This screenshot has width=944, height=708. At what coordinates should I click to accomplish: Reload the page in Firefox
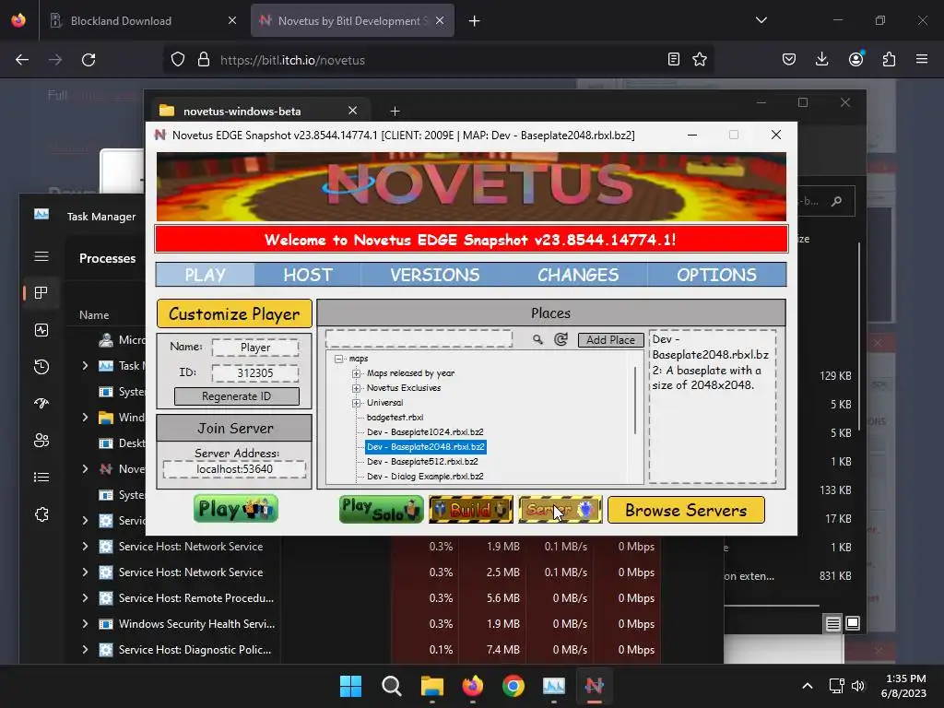[88, 60]
